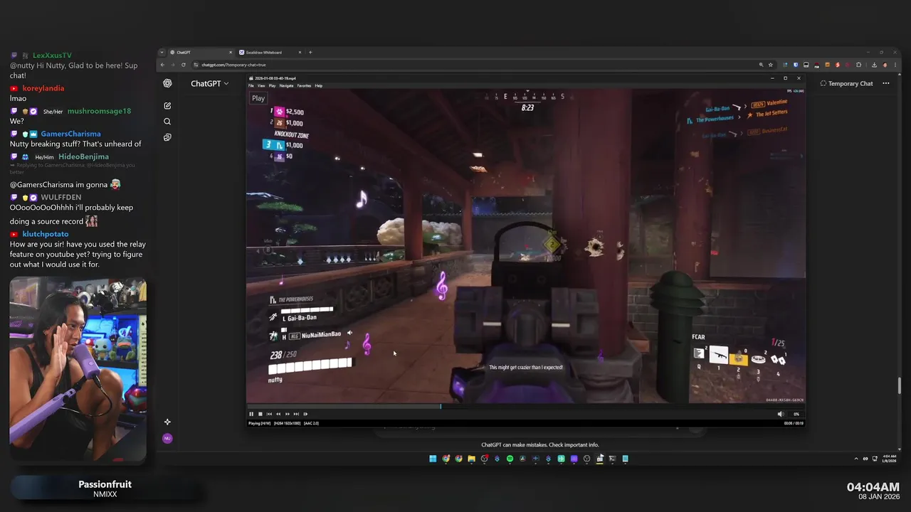Click username mushroomsage18 in chat
Screen dimensions: 911x512
[99, 111]
